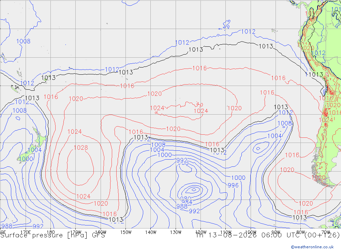This screenshot has width=341, height=250.
Task: Click the 1008 label in the top-left corner
Action: (23, 41)
